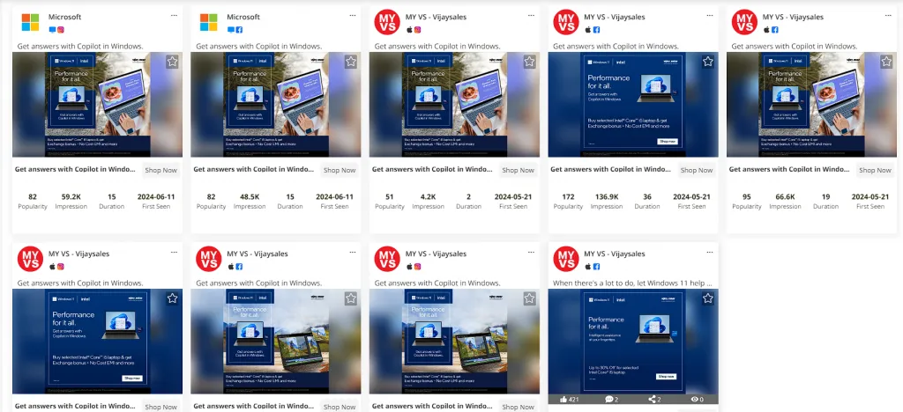Open three-dot menu on the 4.2K impression ad
The width and height of the screenshot is (903, 412).
click(530, 15)
